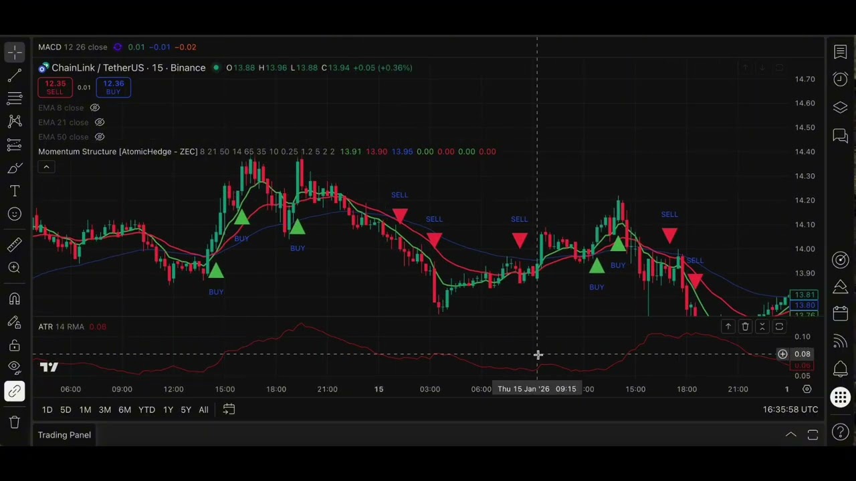
Task: Select the 5Y date range
Action: 186,410
